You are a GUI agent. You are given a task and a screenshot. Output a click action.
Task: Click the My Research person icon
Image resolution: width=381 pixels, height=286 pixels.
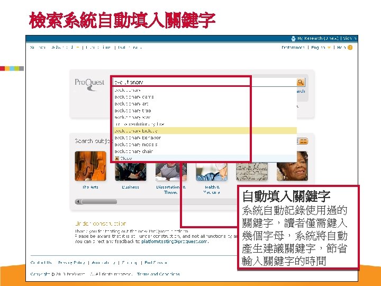[x=294, y=39]
